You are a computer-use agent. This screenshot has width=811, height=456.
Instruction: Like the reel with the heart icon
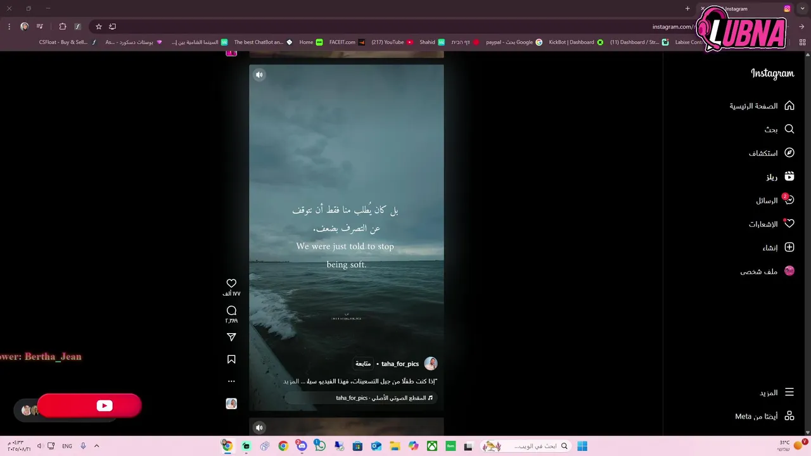click(231, 283)
